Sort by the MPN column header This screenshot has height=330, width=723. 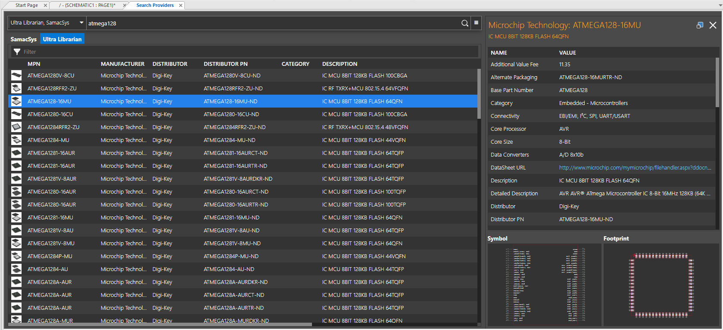[34, 64]
